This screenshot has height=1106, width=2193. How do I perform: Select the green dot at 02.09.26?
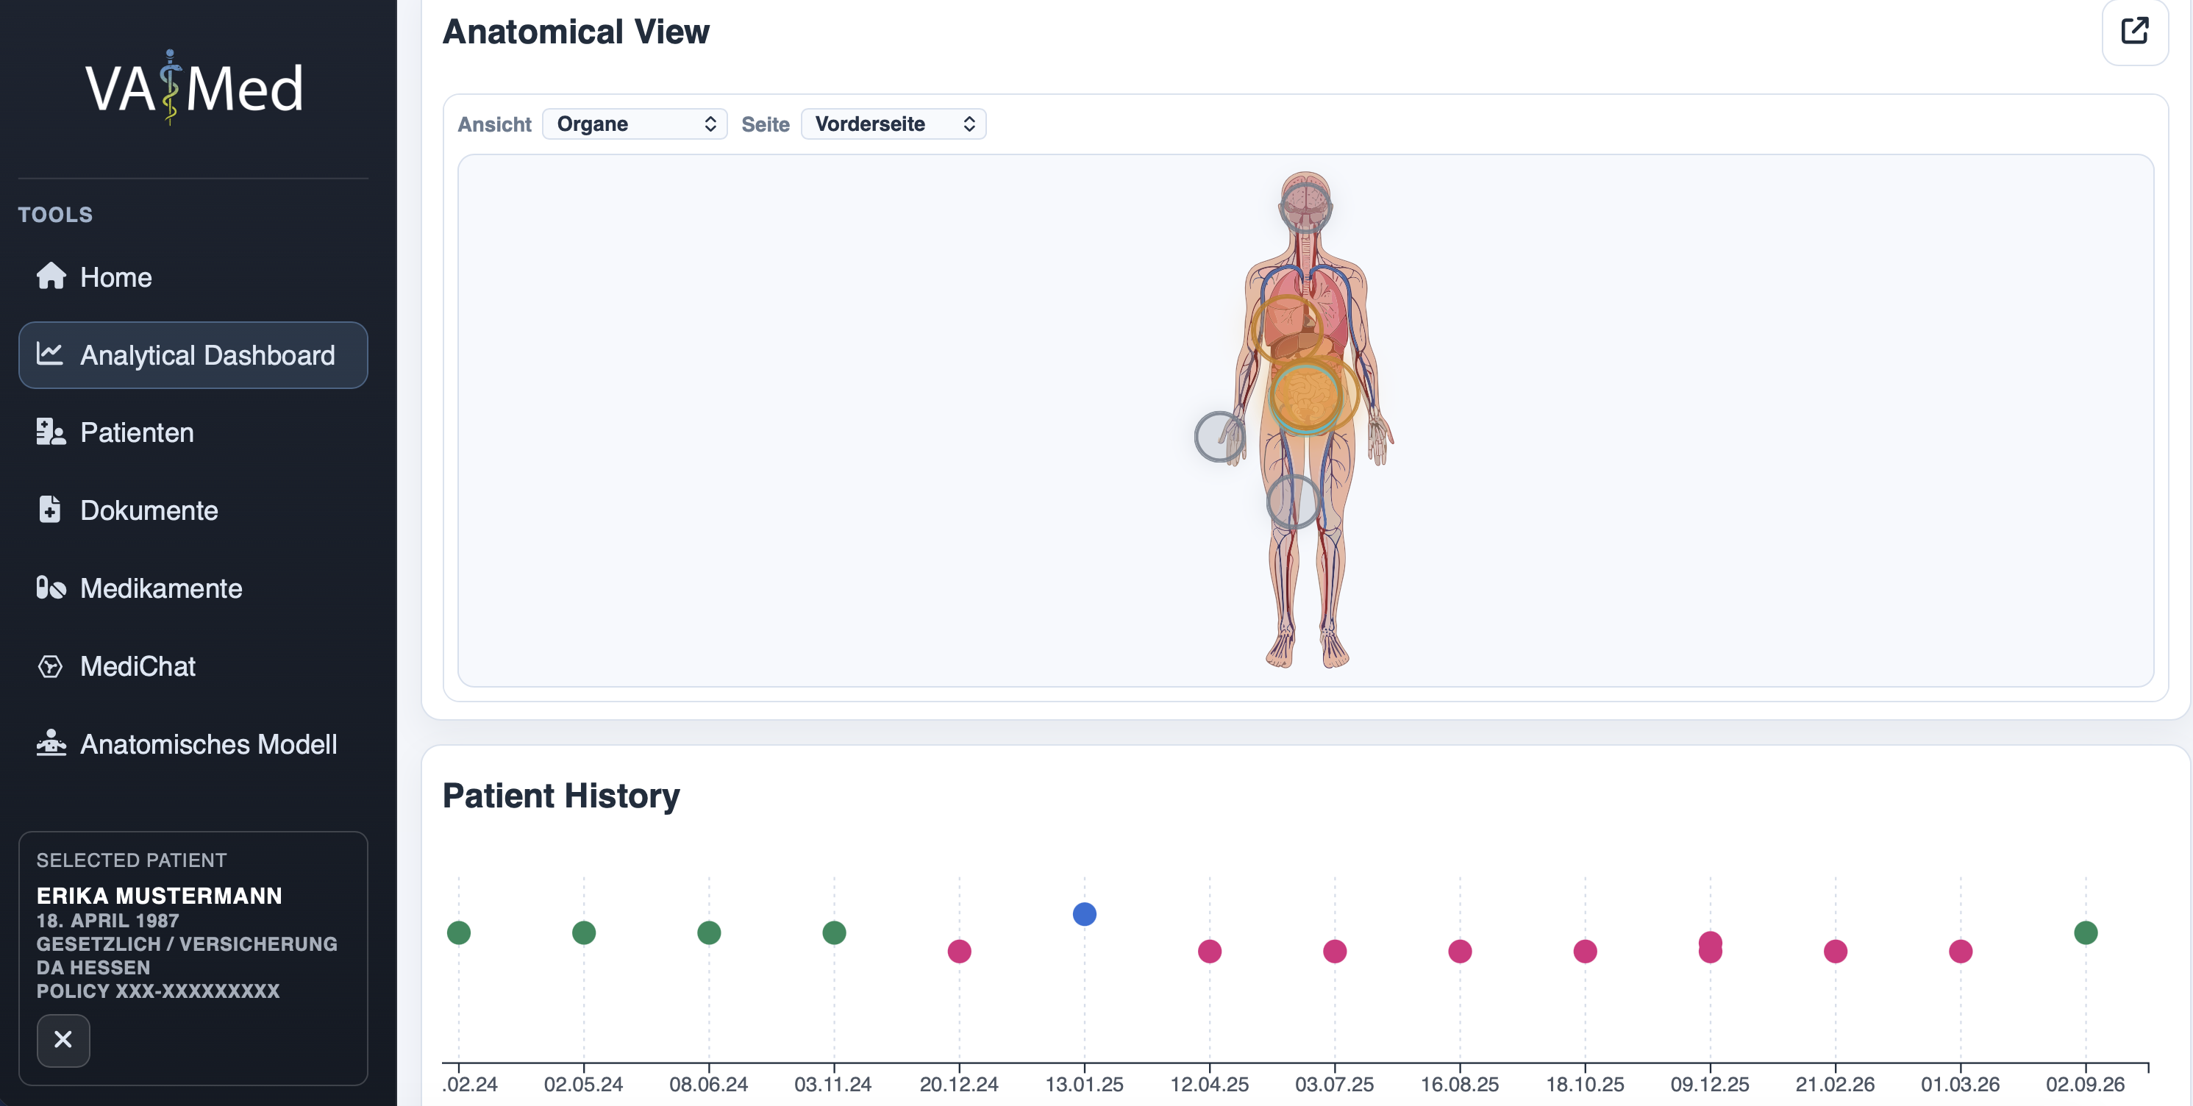(2086, 933)
